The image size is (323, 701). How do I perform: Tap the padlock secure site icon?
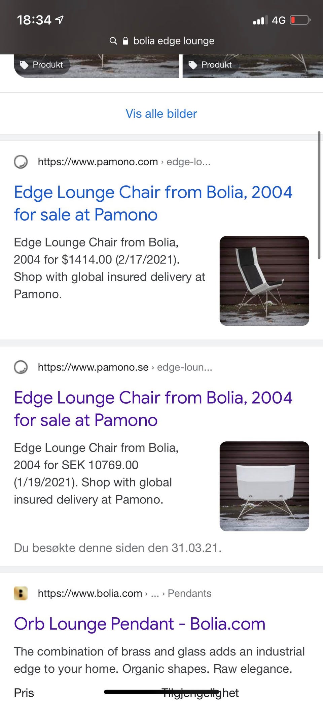(125, 41)
